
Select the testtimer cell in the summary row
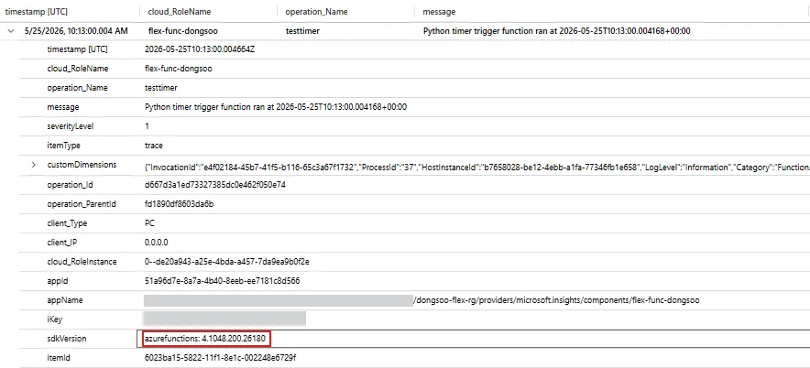pyautogui.click(x=302, y=31)
